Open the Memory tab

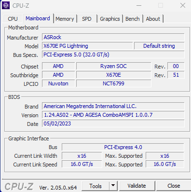65,19
